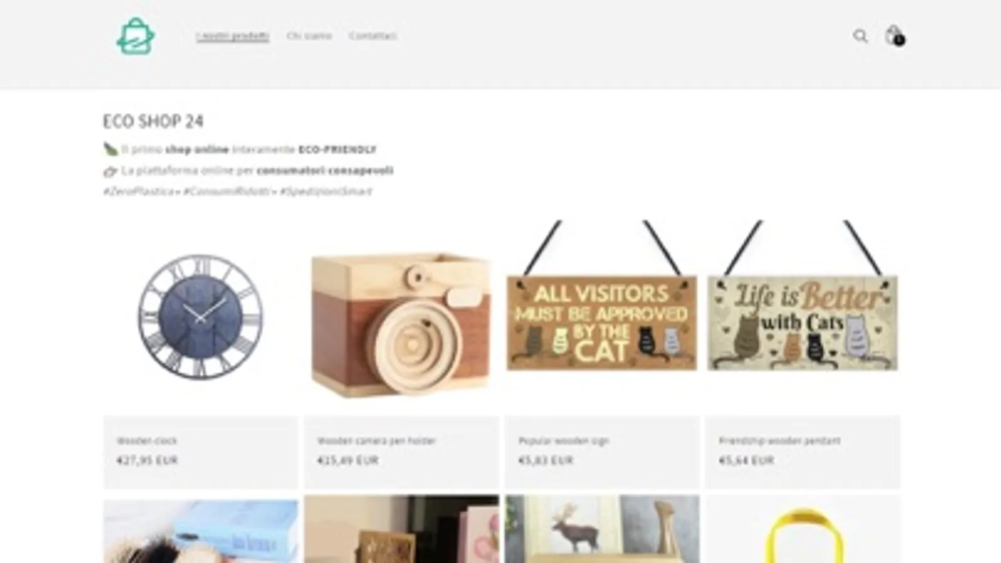Select the wooden camera pen holder image
Screen dimensions: 1001x563
coord(401,317)
